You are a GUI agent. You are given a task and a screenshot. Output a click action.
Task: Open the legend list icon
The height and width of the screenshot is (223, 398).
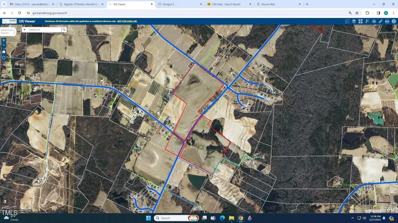pyautogui.click(x=347, y=21)
